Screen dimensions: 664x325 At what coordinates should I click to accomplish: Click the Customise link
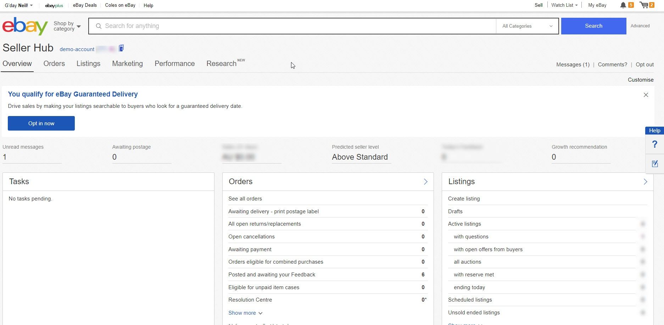[x=640, y=80]
